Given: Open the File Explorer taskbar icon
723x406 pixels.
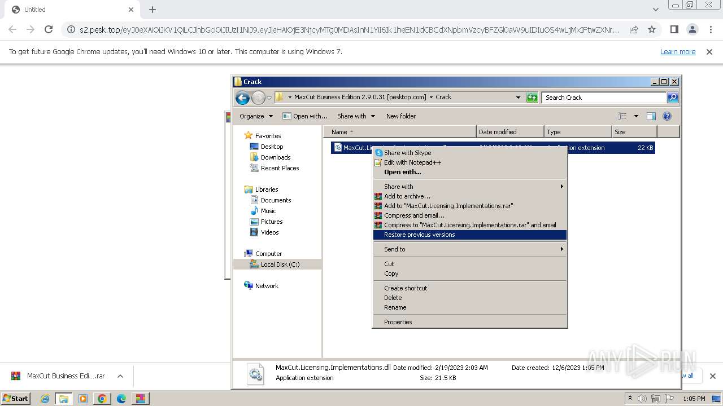Looking at the screenshot, I should pos(64,399).
